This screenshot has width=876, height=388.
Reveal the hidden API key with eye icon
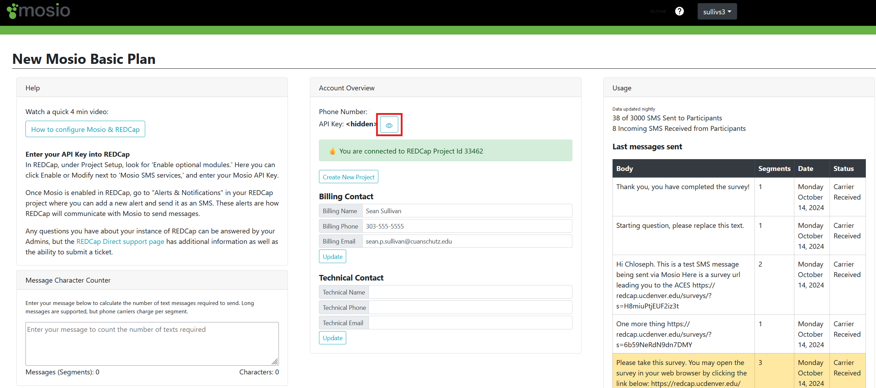coord(389,125)
